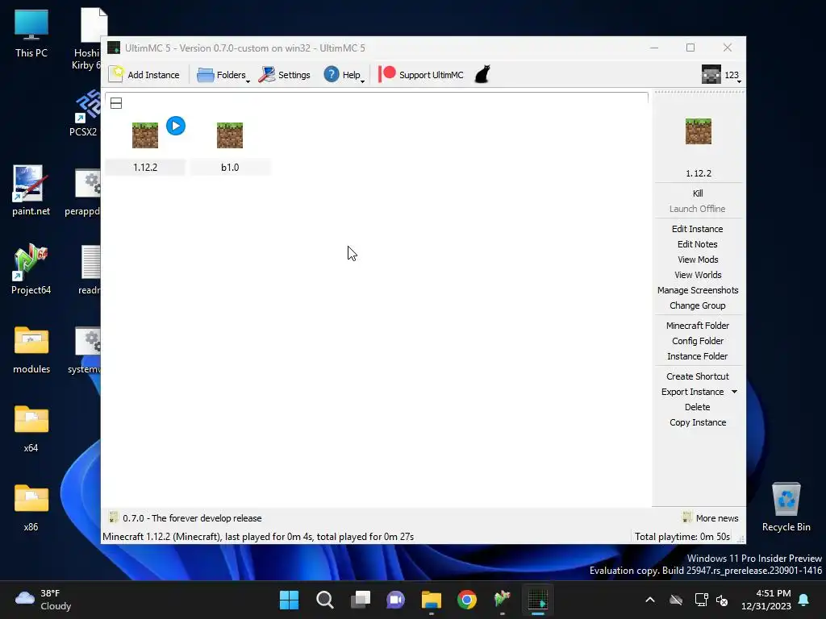This screenshot has width=826, height=619.
Task: Click Copy Instance
Action: (x=698, y=422)
